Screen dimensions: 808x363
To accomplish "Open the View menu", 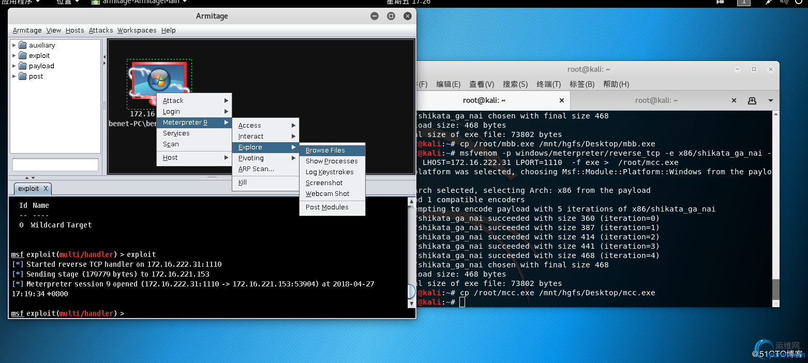I will pyautogui.click(x=54, y=30).
